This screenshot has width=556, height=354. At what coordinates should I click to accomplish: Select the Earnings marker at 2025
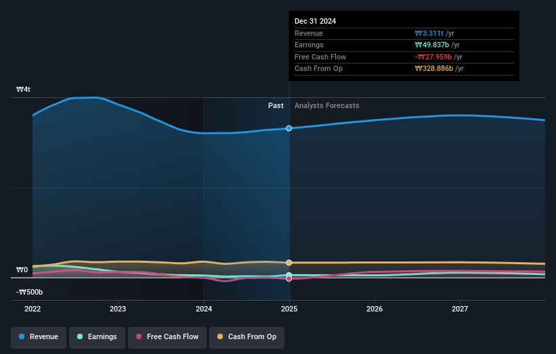(289, 275)
